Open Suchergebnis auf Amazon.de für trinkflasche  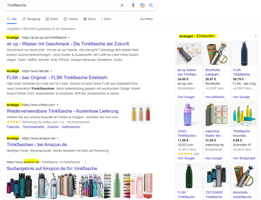(52, 169)
